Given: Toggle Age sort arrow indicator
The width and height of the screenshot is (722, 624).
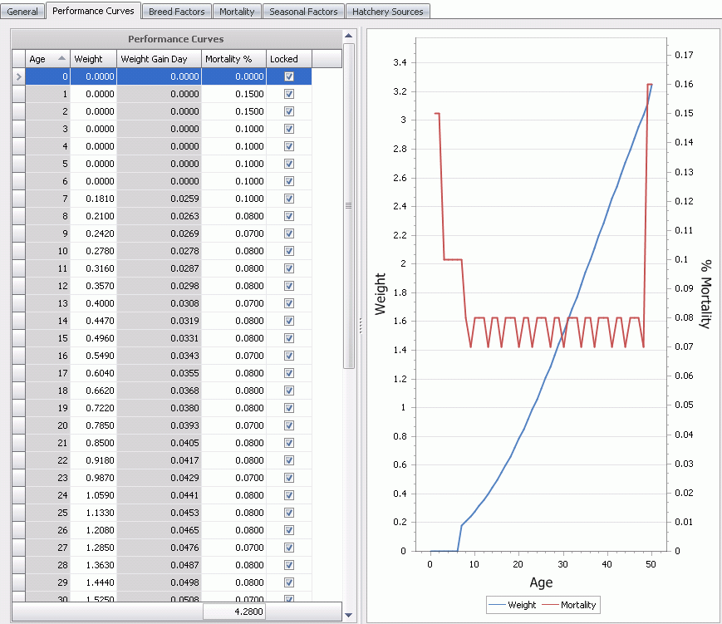Looking at the screenshot, I should 61,58.
